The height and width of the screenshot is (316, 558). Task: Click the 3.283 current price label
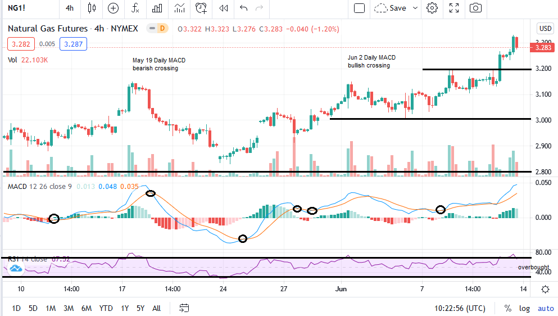tap(542, 47)
